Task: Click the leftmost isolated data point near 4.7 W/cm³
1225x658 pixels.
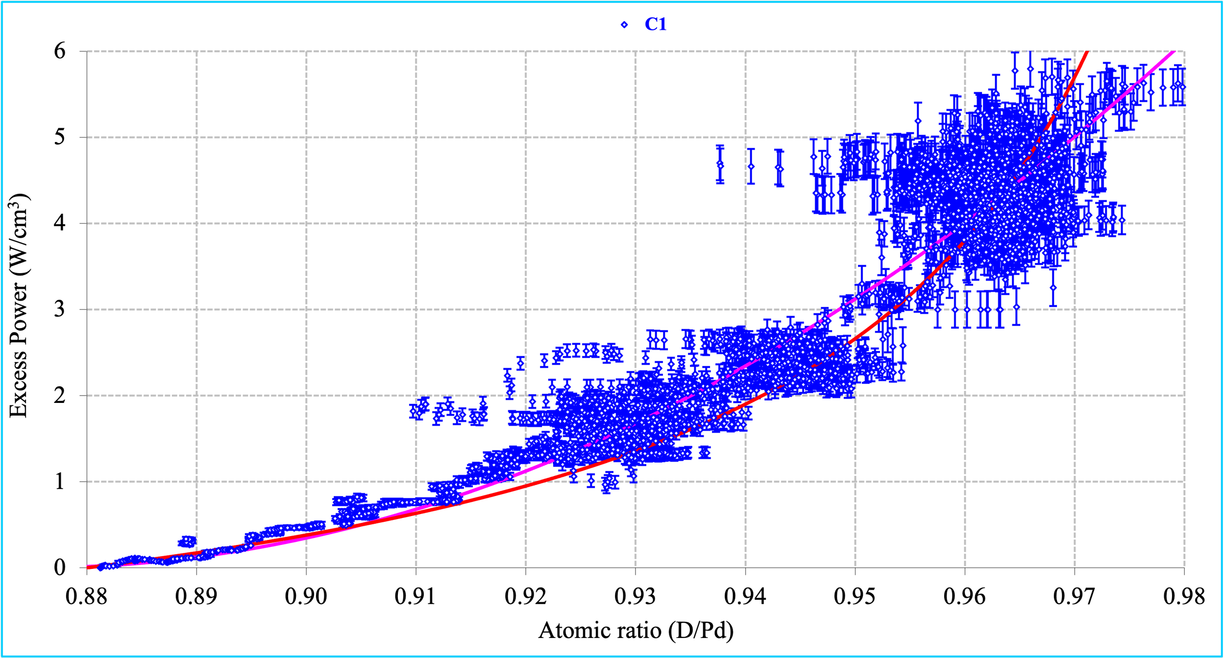Action: 720,164
